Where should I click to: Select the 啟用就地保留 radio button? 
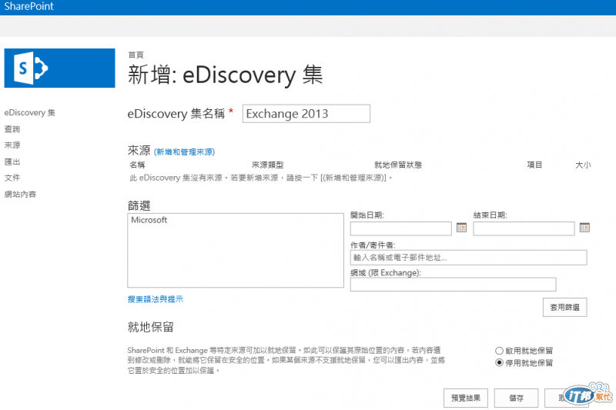pyautogui.click(x=499, y=350)
